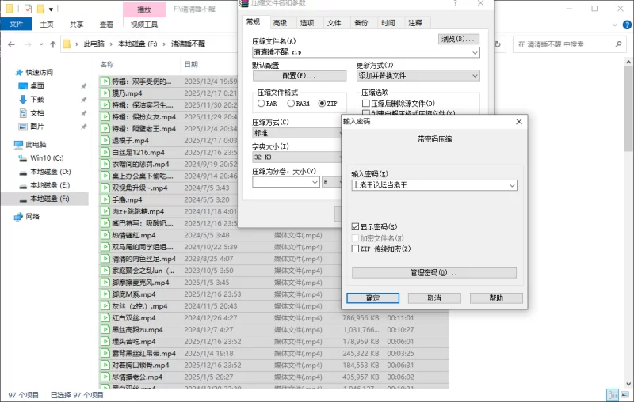
Task: Click the file icon of 埋头苦吃.mp4
Action: pyautogui.click(x=105, y=341)
